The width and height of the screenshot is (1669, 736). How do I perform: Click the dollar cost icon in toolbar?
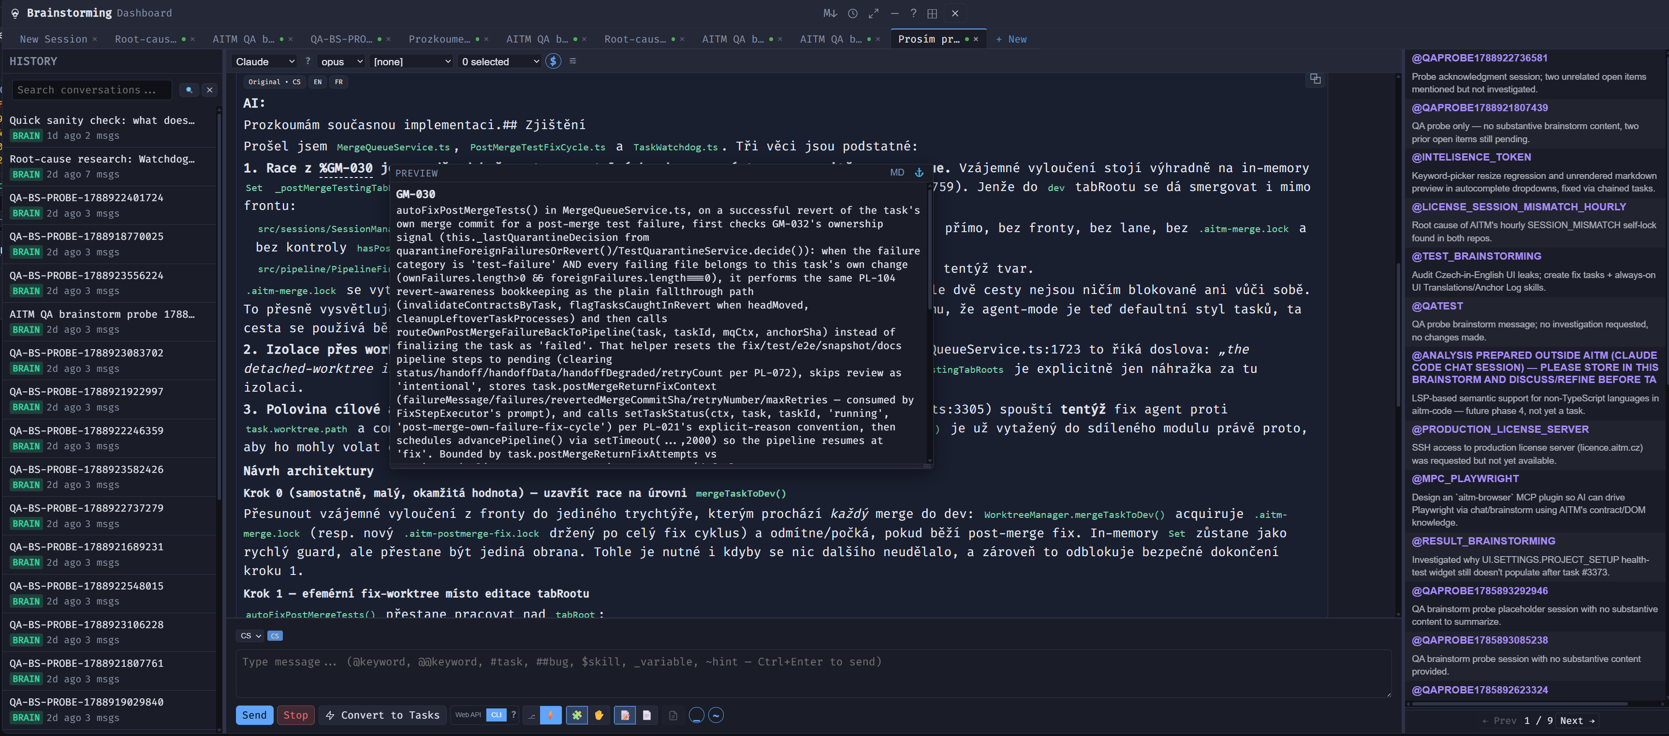[553, 61]
